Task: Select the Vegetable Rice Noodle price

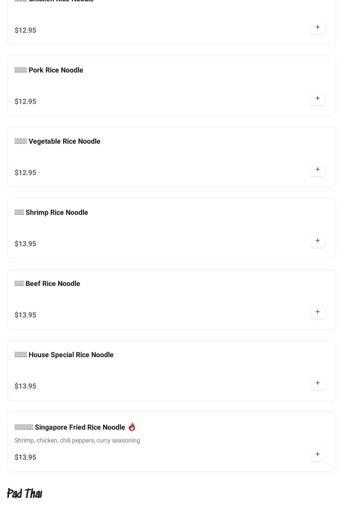Action: (26, 173)
